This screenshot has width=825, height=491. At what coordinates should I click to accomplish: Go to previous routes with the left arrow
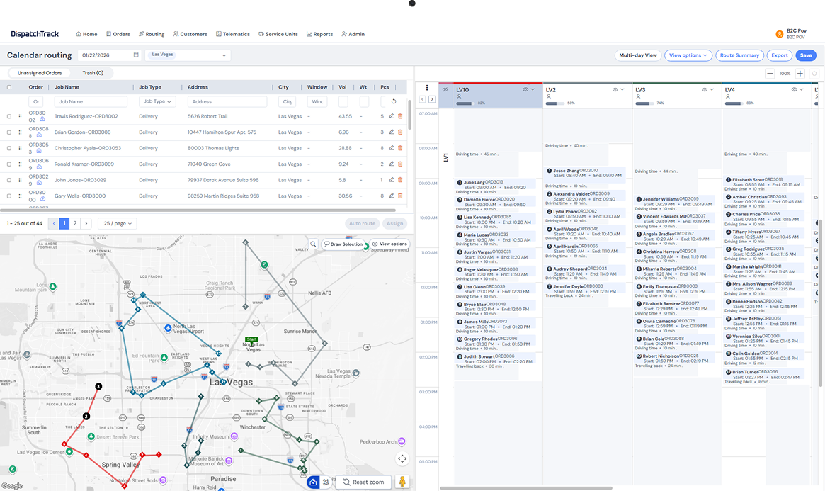click(423, 99)
